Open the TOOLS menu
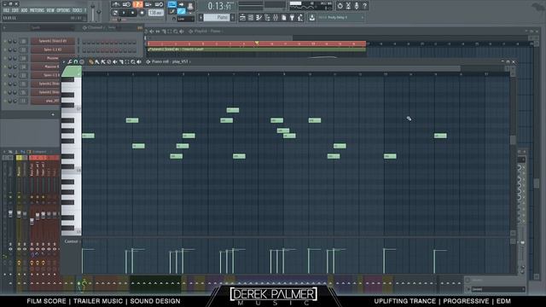This screenshot has height=307, width=546. (x=77, y=10)
